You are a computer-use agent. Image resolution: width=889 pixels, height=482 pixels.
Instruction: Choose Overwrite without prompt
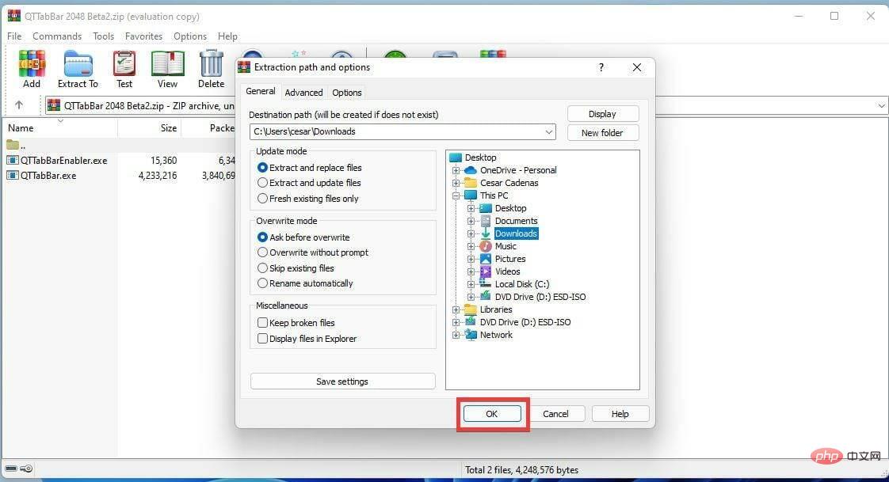click(313, 252)
